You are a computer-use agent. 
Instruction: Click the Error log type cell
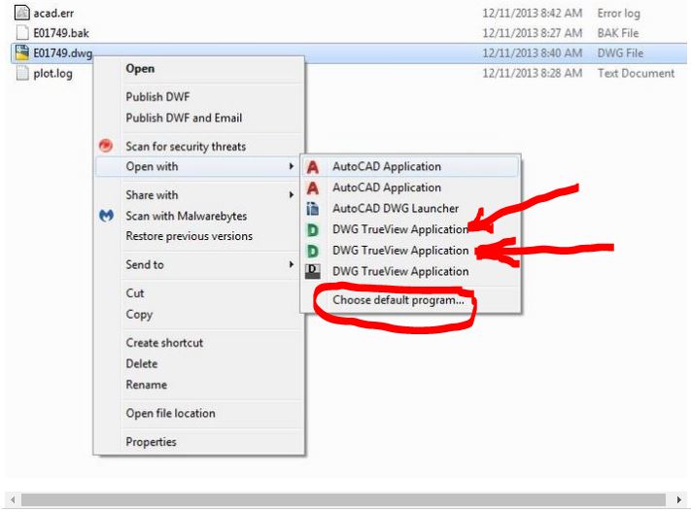(x=618, y=14)
